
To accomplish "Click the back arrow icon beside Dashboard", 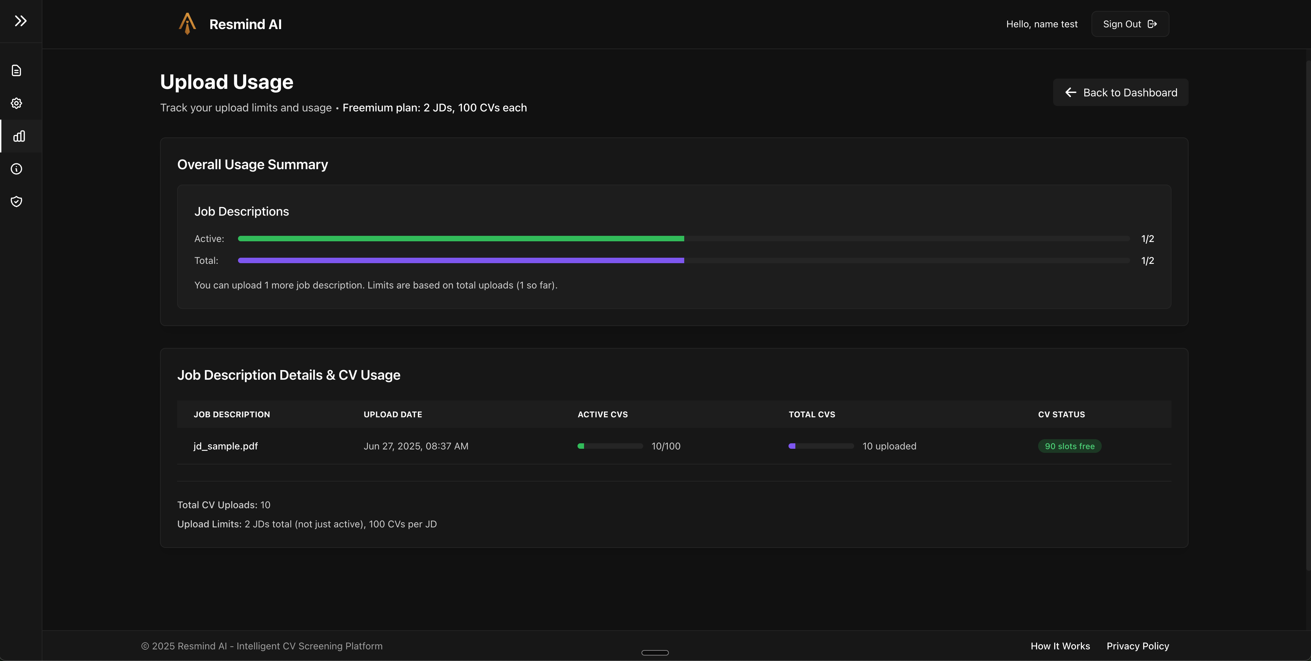I will pos(1070,92).
